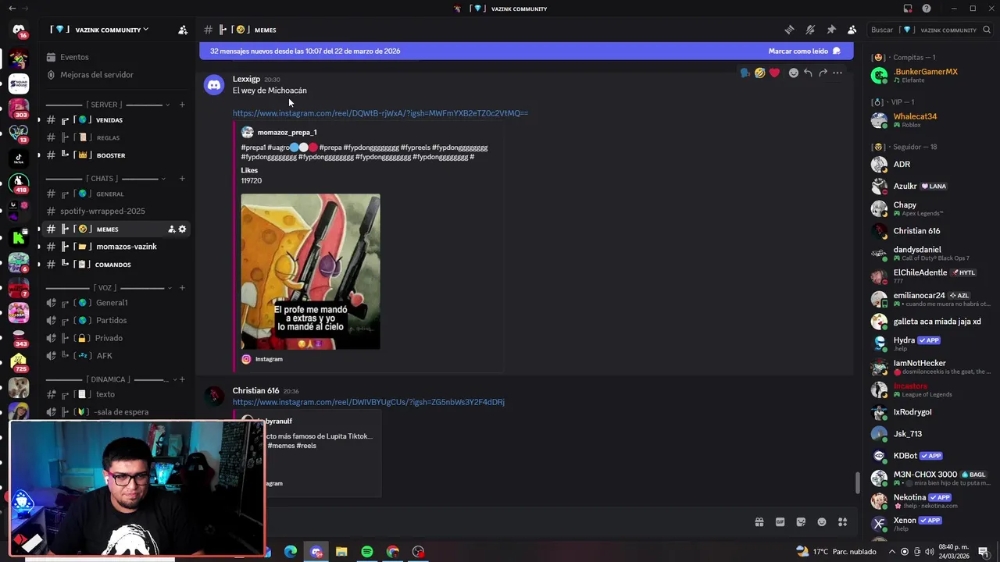Open the apps launcher icon

[x=842, y=522]
